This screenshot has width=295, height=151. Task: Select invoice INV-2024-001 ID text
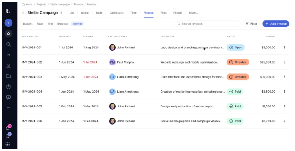pyautogui.click(x=32, y=48)
